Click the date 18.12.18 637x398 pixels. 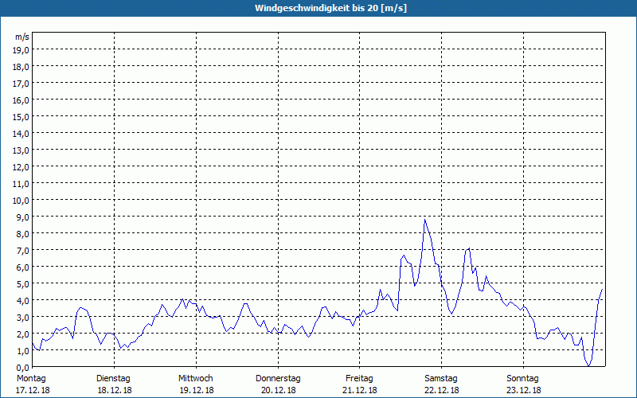(115, 390)
